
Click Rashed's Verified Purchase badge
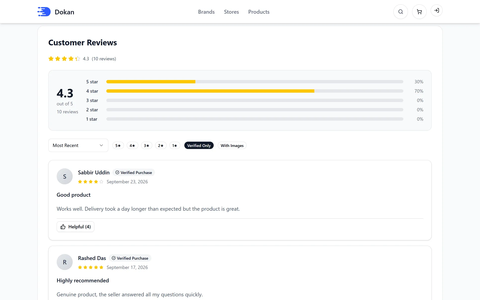[x=130, y=258]
